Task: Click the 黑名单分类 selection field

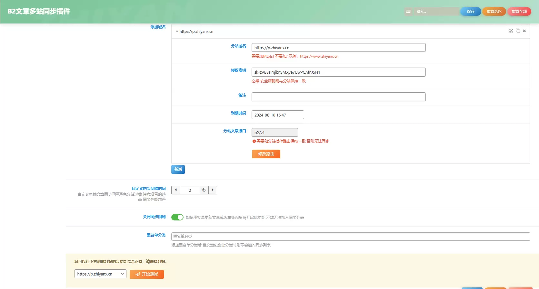Action: pos(351,237)
